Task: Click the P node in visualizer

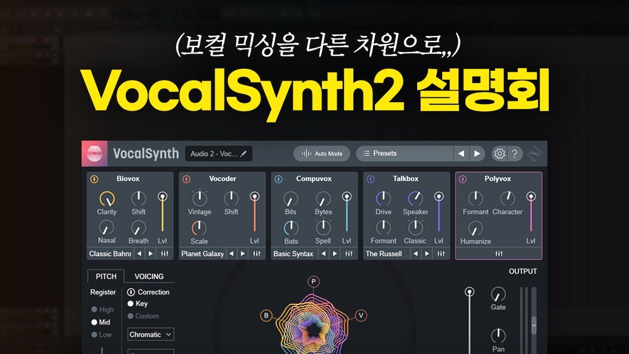Action: pos(314,282)
